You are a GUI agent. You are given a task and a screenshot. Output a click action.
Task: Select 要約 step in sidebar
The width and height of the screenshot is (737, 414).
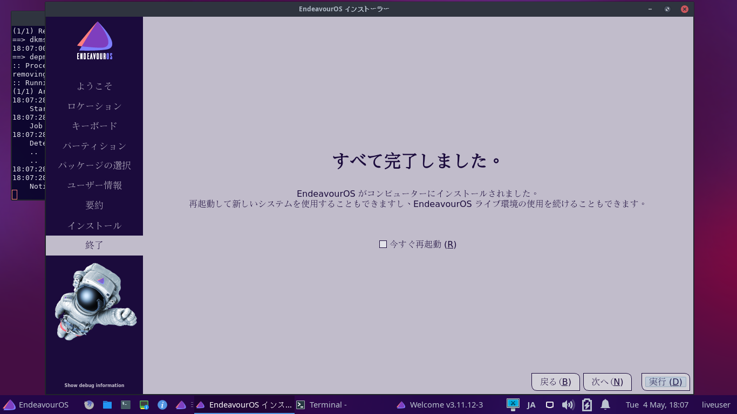94,205
